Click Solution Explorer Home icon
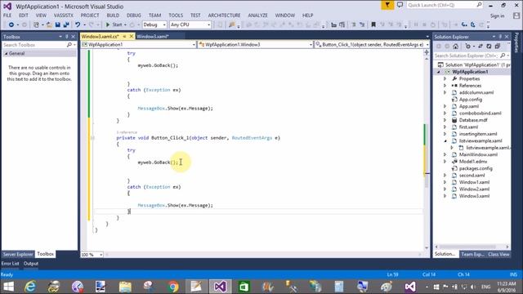This screenshot has height=294, width=523. pyautogui.click(x=456, y=47)
